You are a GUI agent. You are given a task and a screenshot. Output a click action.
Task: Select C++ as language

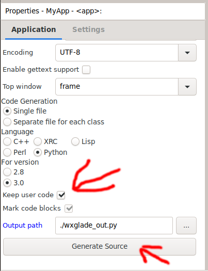(7, 142)
